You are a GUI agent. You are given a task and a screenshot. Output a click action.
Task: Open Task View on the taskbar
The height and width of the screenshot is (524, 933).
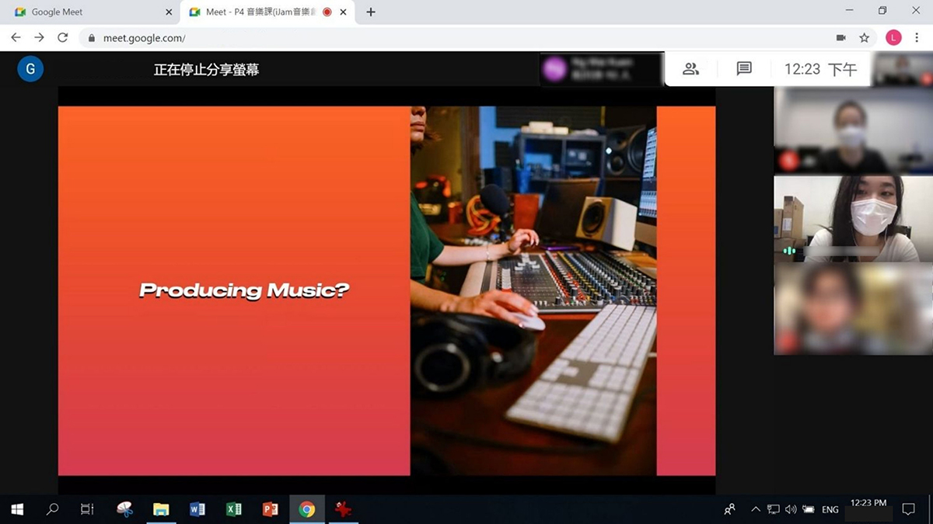point(87,509)
